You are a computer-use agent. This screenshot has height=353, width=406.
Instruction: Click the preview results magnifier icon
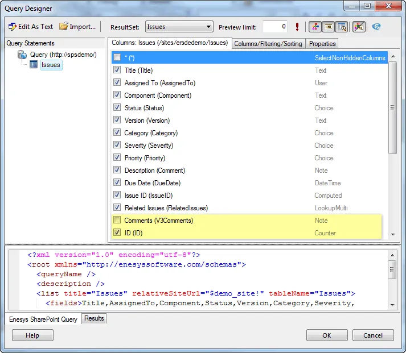click(342, 27)
